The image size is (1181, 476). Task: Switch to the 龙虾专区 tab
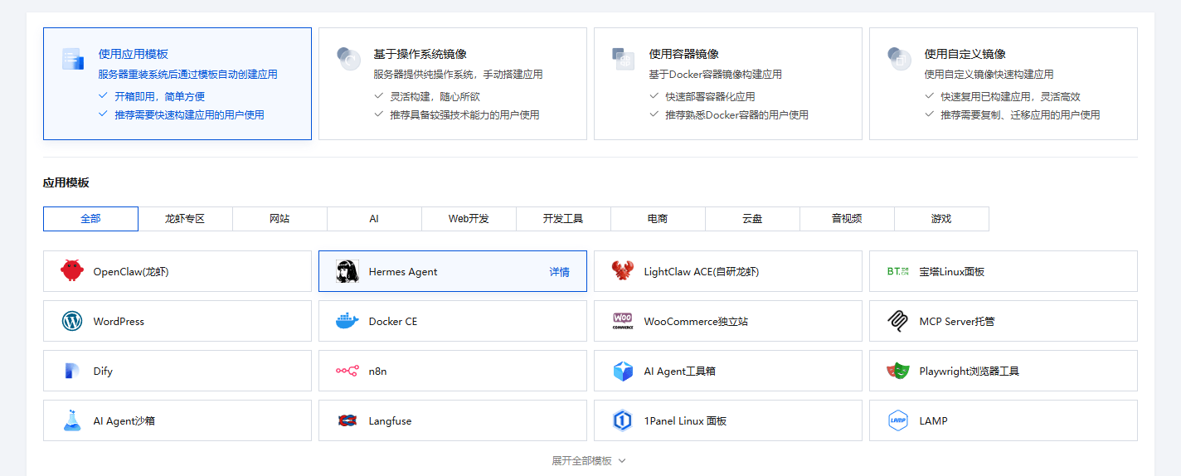point(185,219)
